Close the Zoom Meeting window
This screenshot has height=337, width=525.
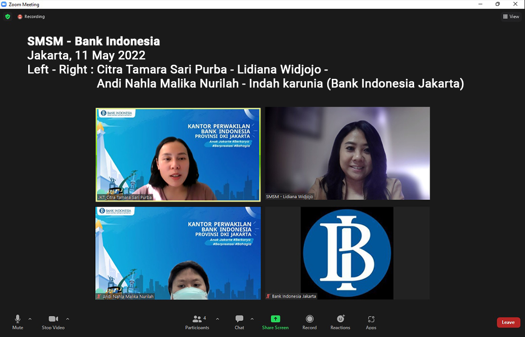click(515, 4)
